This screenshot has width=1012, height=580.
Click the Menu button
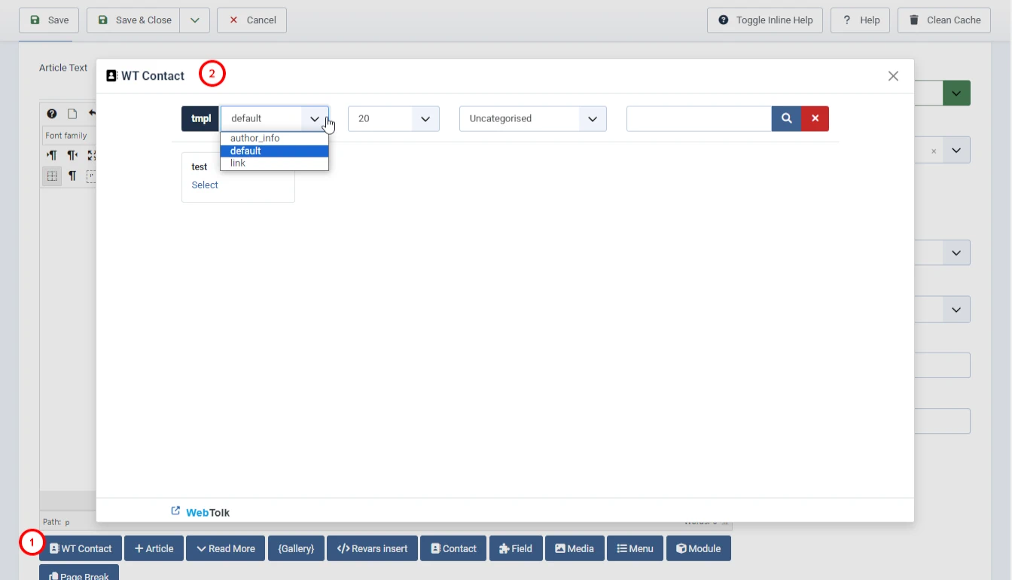(635, 548)
